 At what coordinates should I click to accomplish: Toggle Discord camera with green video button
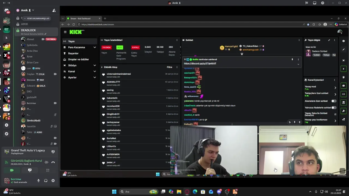(x=12, y=170)
